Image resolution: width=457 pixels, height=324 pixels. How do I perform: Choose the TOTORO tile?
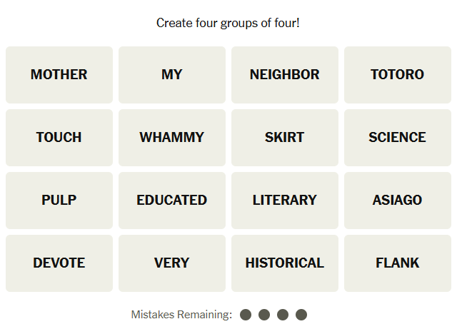tap(397, 75)
